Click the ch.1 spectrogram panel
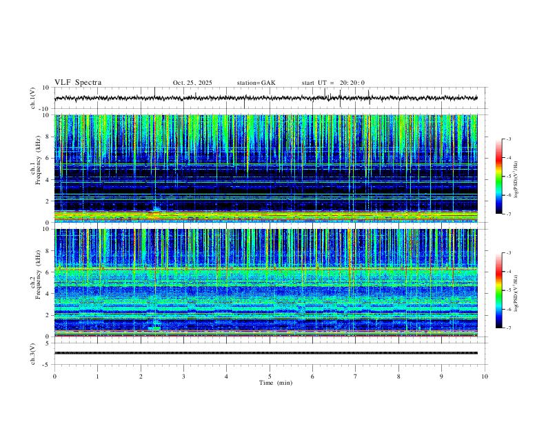 click(266, 168)
